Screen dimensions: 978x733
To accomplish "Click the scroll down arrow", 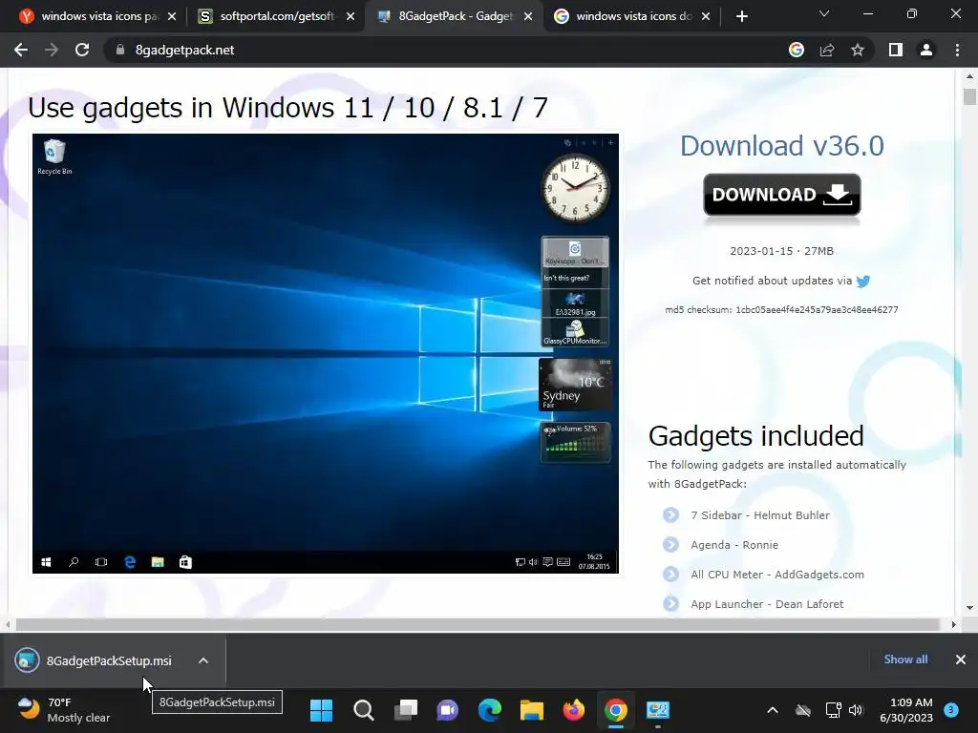I will point(969,608).
